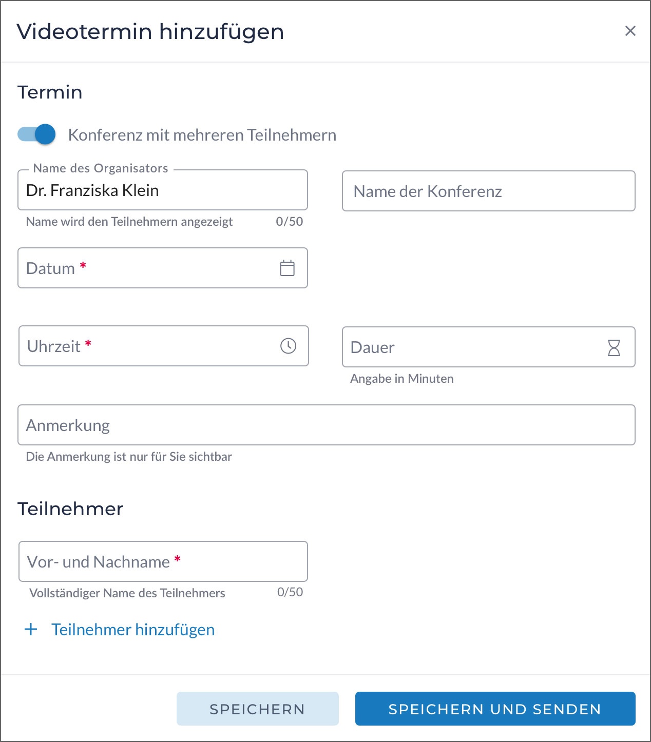The image size is (651, 742).
Task: Click the Konferenz mit mehreren Teilnehmern label
Action: (x=202, y=135)
